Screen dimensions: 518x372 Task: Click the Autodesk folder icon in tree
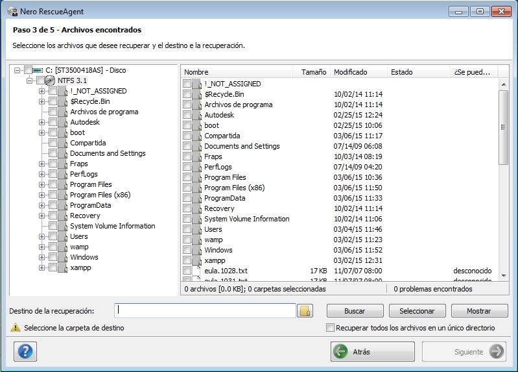pos(62,122)
